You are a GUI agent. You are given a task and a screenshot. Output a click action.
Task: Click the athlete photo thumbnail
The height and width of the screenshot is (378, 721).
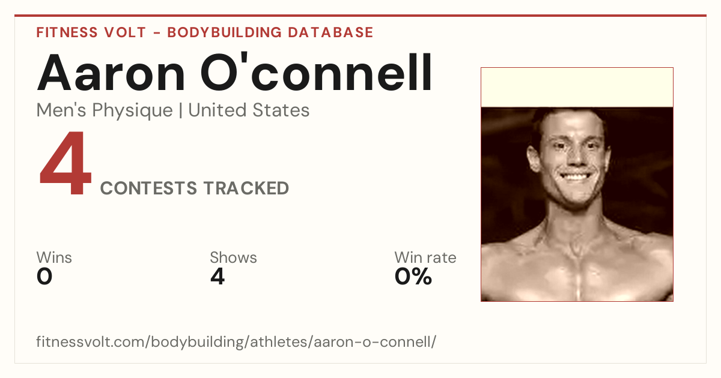pos(577,204)
